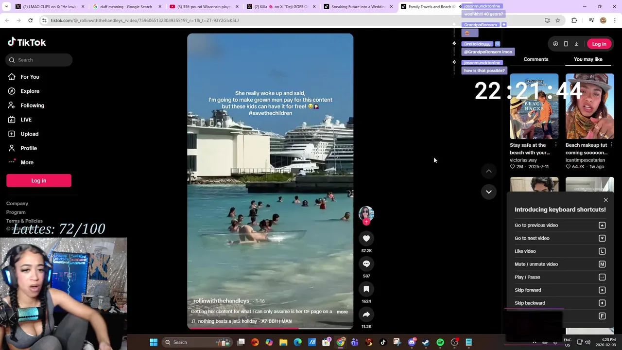This screenshot has width=622, height=350.
Task: Click the #savethechildren caption text
Action: click(x=270, y=113)
